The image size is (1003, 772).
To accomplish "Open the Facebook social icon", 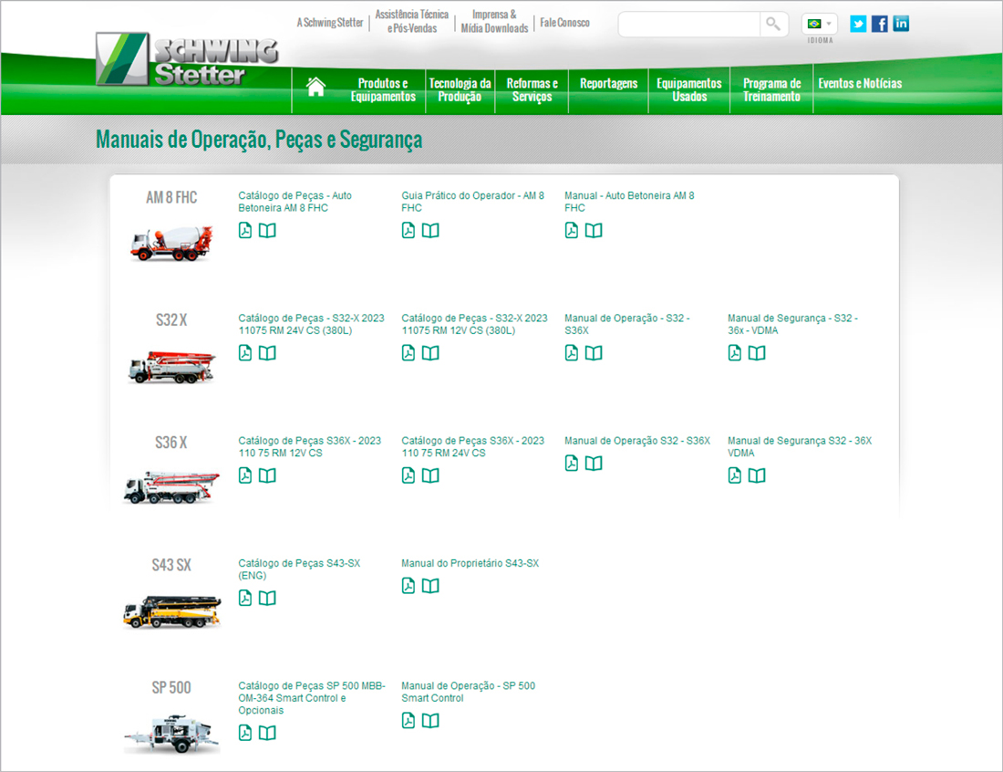I will 880,24.
